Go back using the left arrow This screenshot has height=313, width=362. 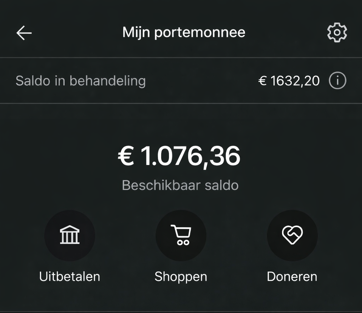click(24, 33)
